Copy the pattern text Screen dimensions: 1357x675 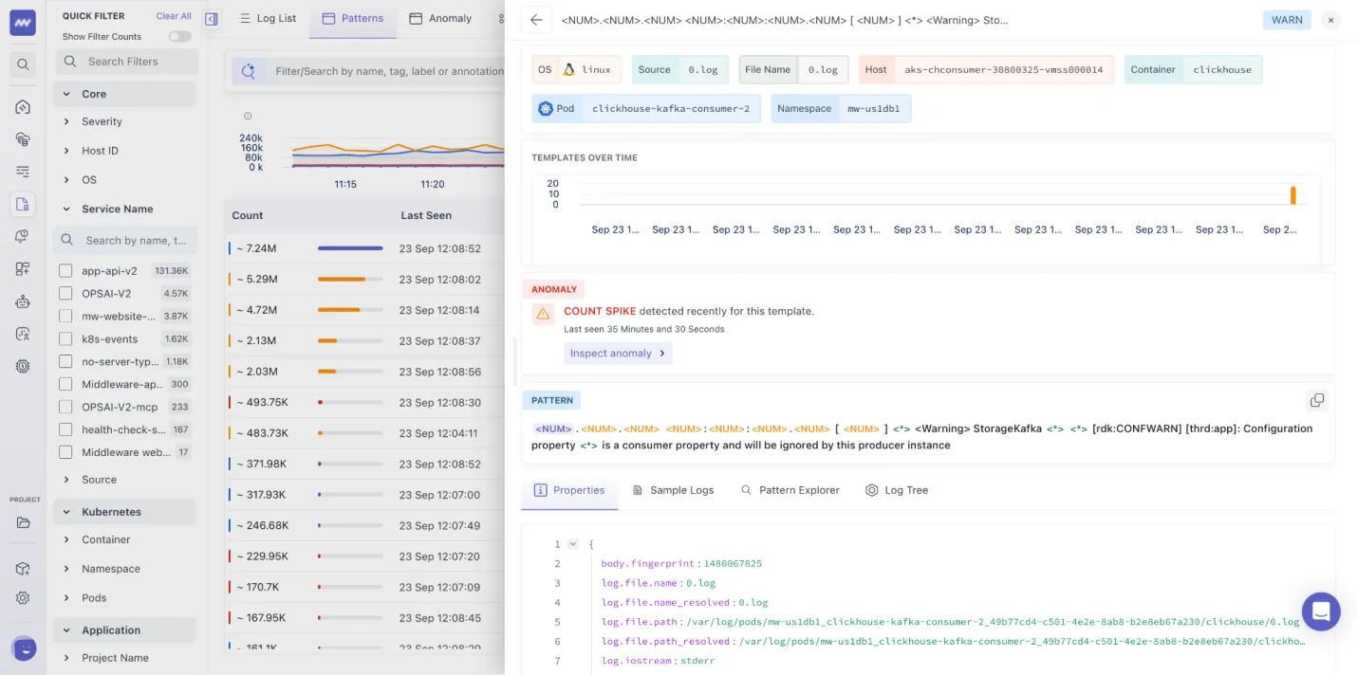pyautogui.click(x=1316, y=400)
